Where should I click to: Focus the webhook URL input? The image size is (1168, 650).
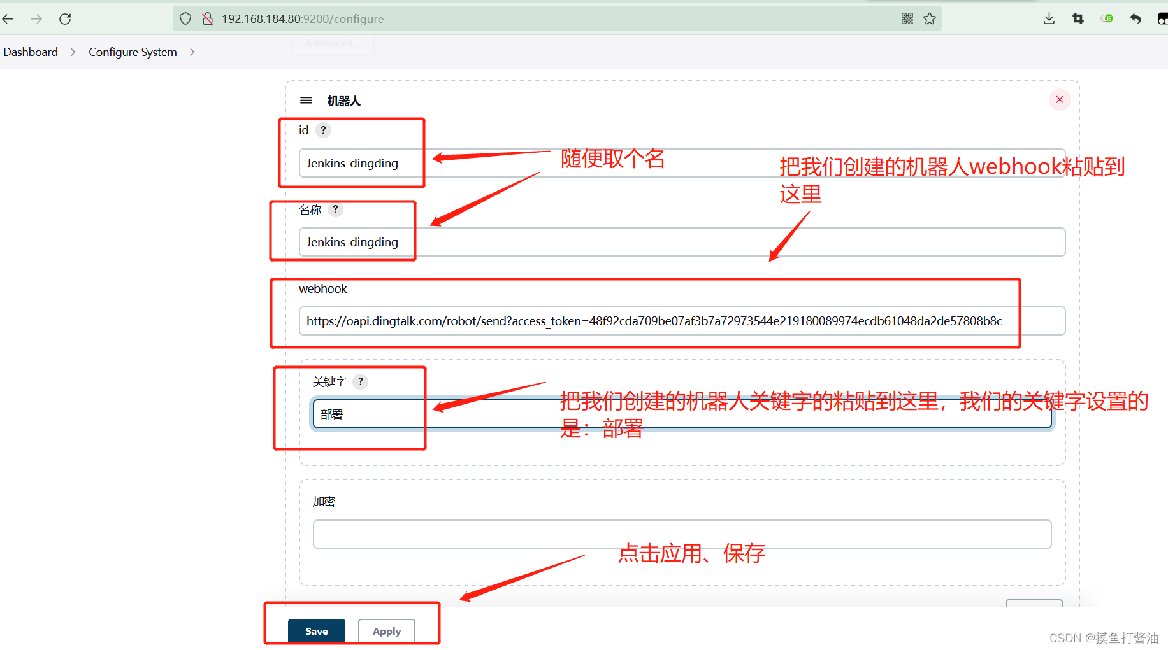[682, 321]
